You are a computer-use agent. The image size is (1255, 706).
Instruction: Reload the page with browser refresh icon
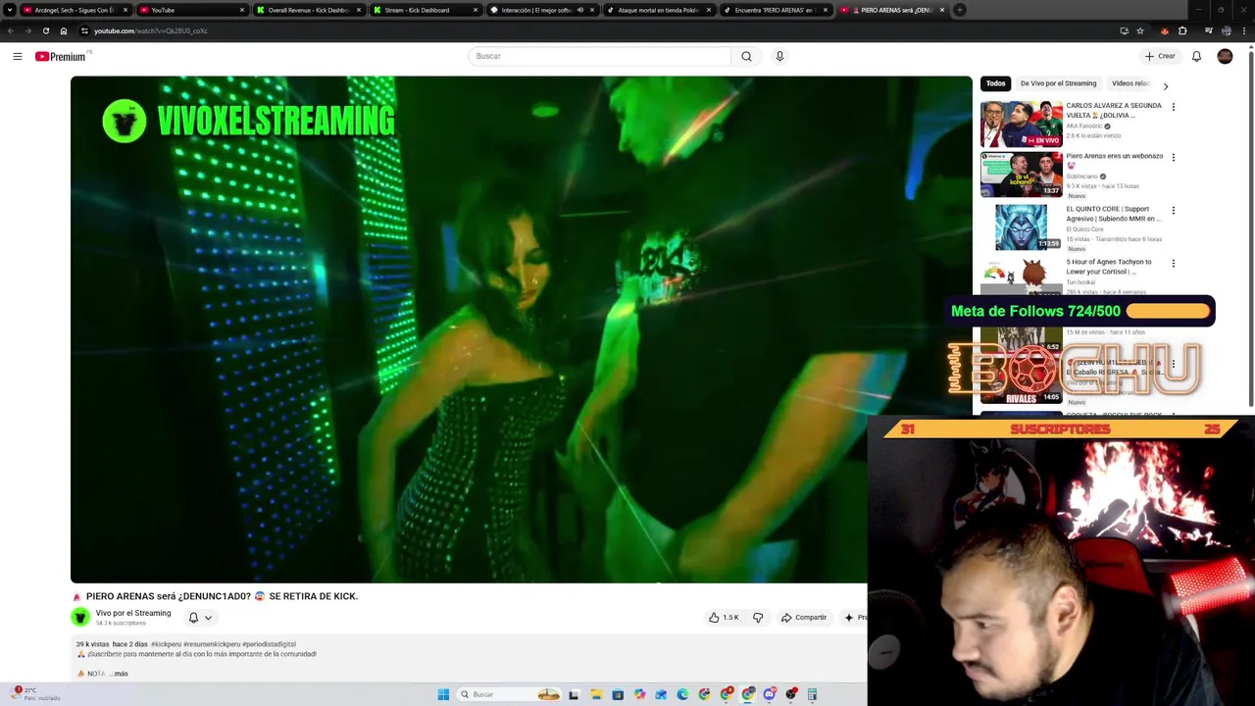click(45, 30)
